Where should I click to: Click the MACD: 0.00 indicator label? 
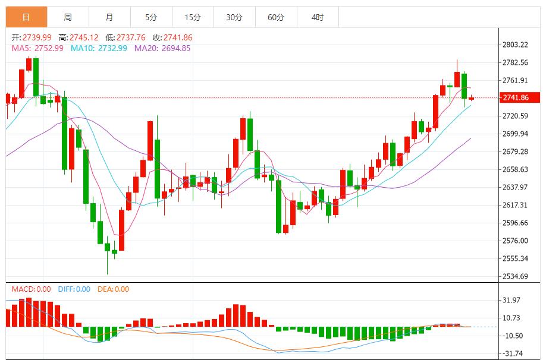32,289
